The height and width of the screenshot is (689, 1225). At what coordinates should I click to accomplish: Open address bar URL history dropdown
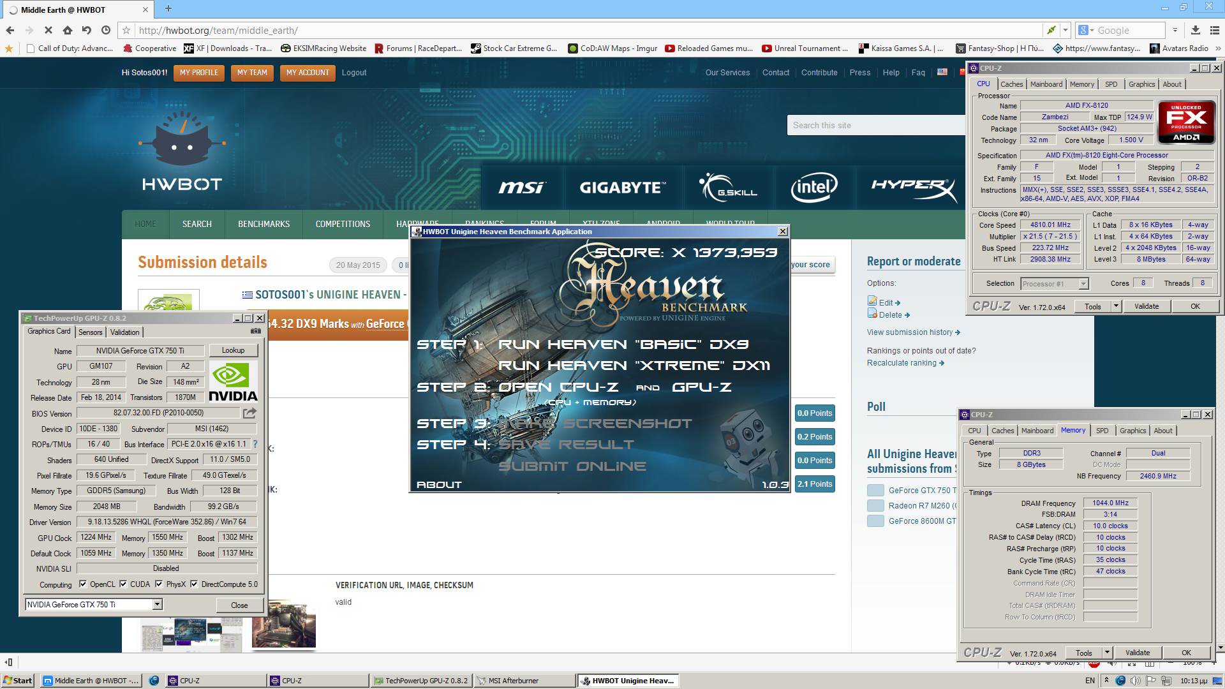(1065, 30)
